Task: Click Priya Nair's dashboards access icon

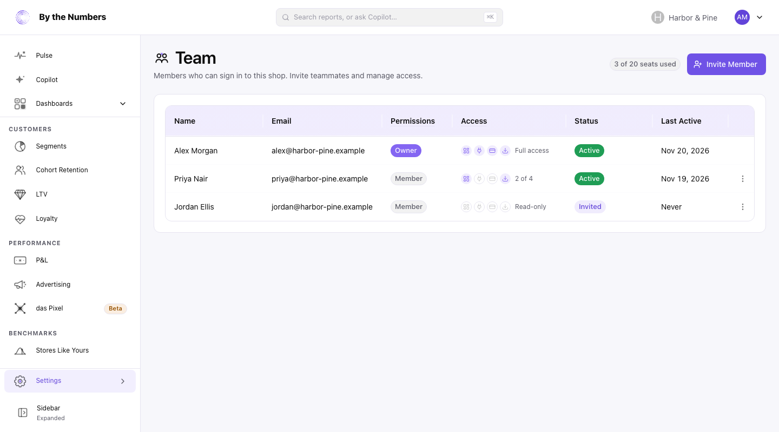Action: [x=466, y=179]
